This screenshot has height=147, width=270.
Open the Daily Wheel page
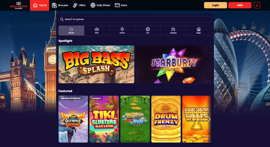pos(100,5)
